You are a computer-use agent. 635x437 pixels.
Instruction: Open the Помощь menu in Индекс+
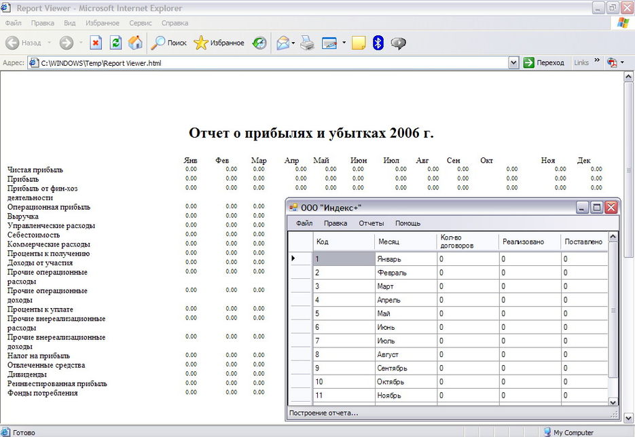click(x=407, y=223)
